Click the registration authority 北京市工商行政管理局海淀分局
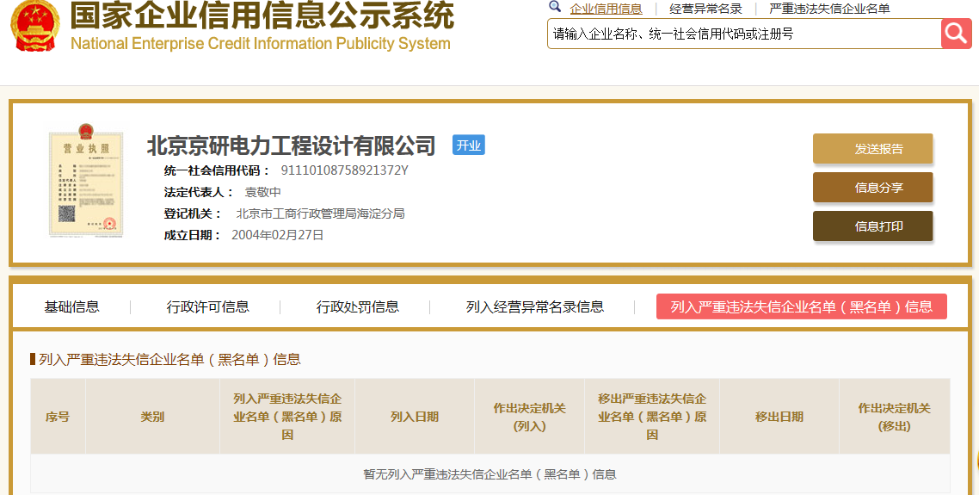Screen dimensions: 979x495 [x=320, y=213]
